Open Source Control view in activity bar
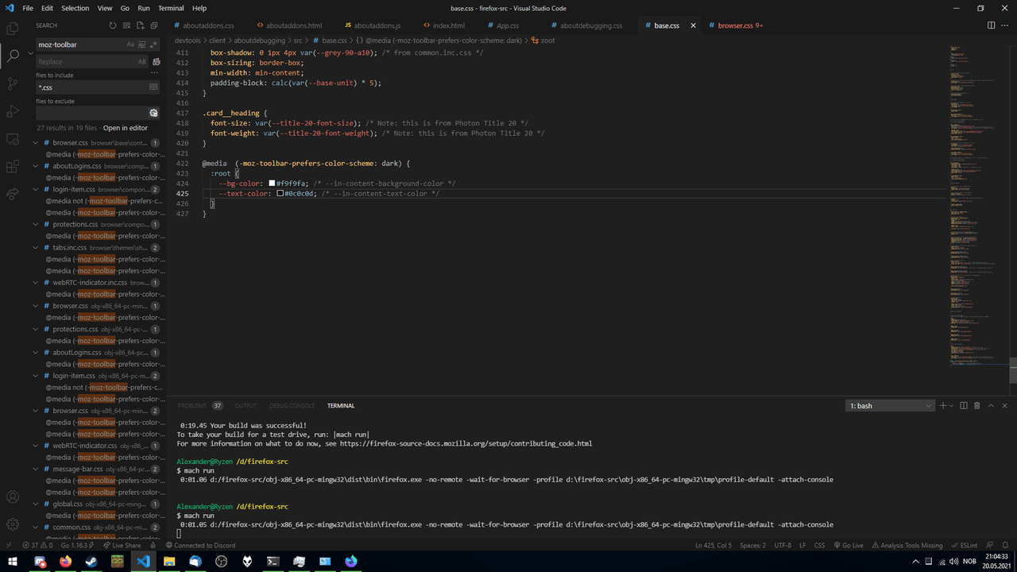The width and height of the screenshot is (1017, 572). [13, 83]
